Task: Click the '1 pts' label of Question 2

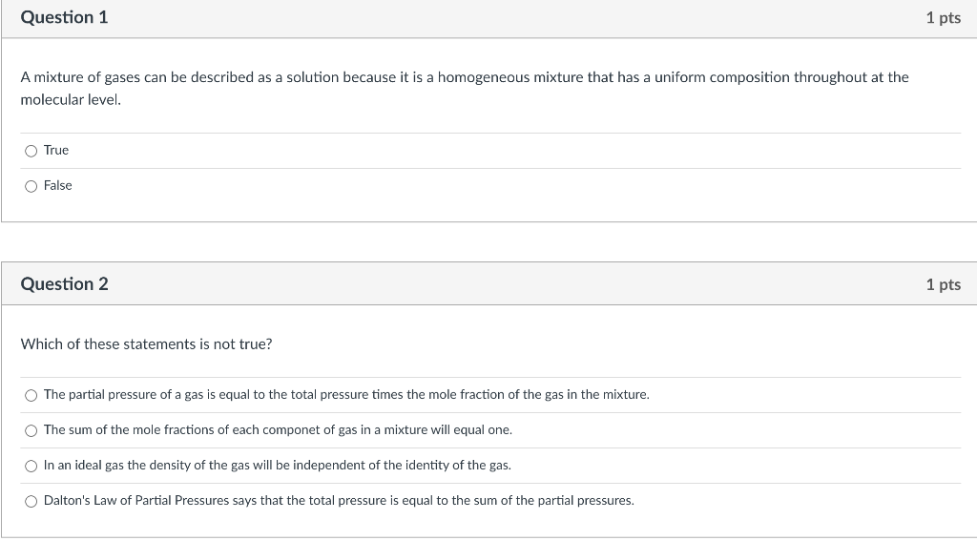Action: pos(944,285)
